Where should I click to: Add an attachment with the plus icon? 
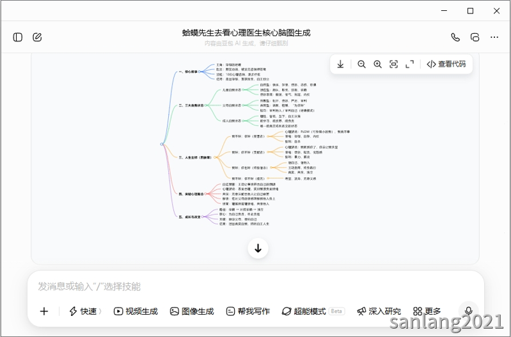(x=44, y=311)
